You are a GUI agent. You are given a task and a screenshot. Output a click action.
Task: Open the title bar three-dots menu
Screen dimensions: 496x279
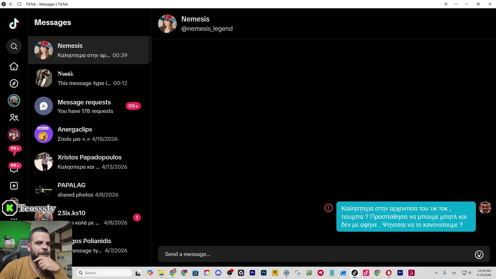(x=456, y=4)
